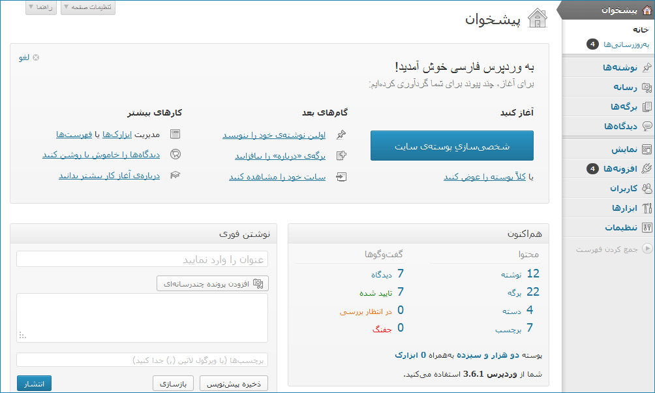
Task: Click the quick draft title input field
Action: coord(142,259)
